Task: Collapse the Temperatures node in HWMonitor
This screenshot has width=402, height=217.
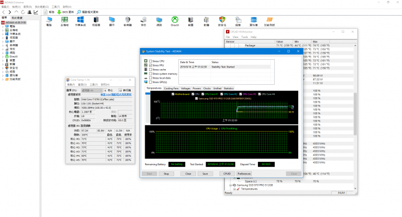Action: click(x=234, y=189)
